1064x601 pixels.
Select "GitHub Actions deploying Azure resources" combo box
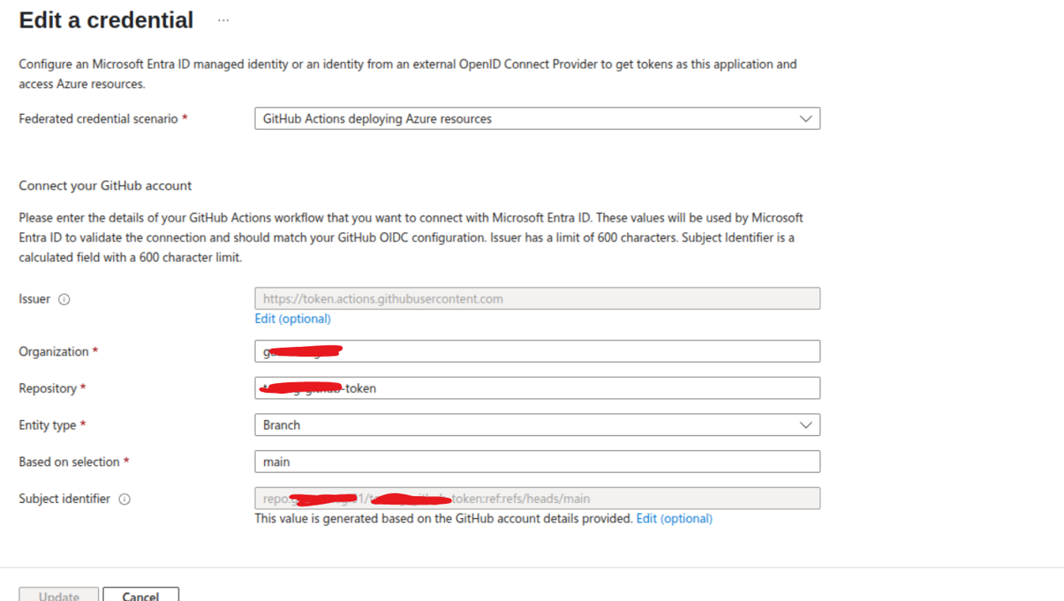[x=537, y=118]
